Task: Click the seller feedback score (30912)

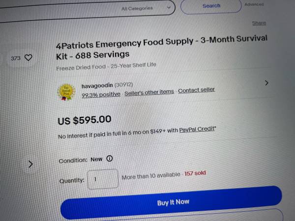Action: click(x=123, y=85)
